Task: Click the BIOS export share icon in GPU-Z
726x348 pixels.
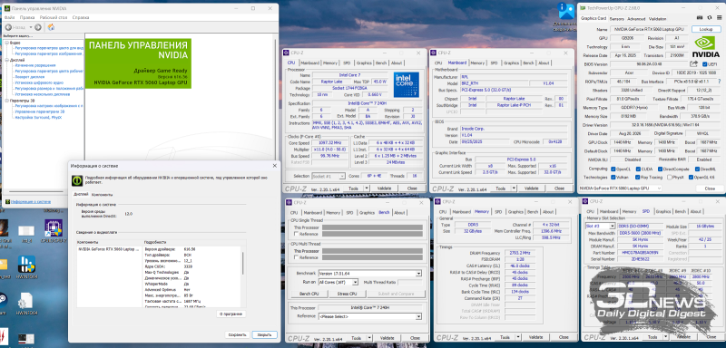Action: tap(693, 63)
